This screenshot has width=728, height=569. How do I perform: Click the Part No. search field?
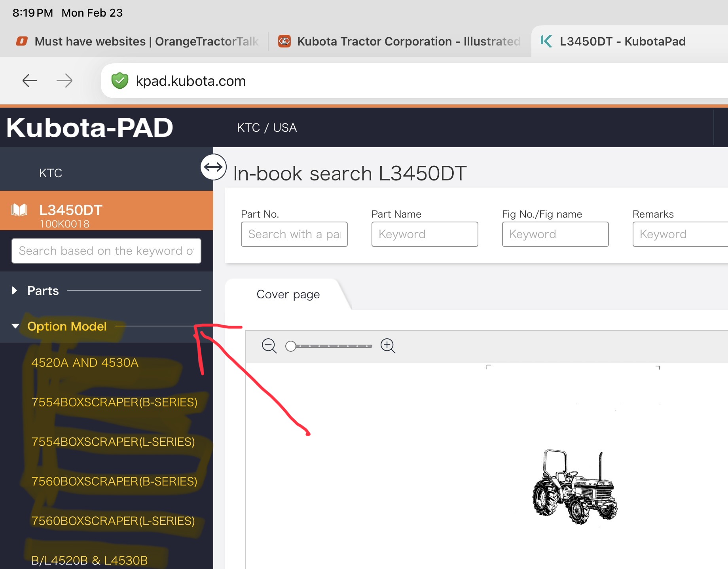[294, 234]
